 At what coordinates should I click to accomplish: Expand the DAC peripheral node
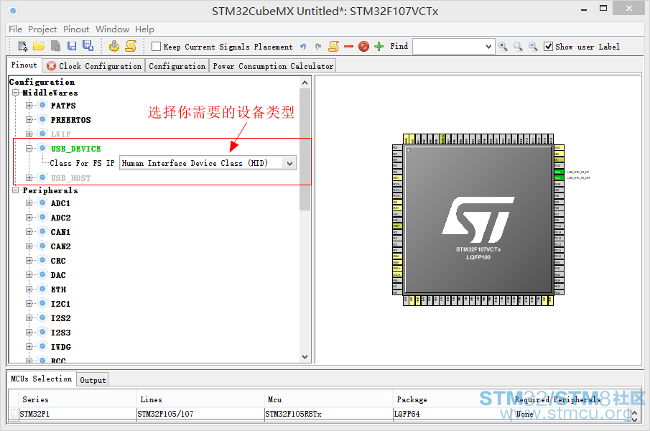(x=29, y=274)
